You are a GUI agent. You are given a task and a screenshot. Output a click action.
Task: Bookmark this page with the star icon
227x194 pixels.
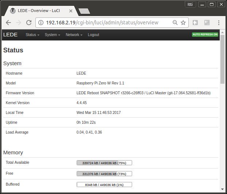(183, 23)
